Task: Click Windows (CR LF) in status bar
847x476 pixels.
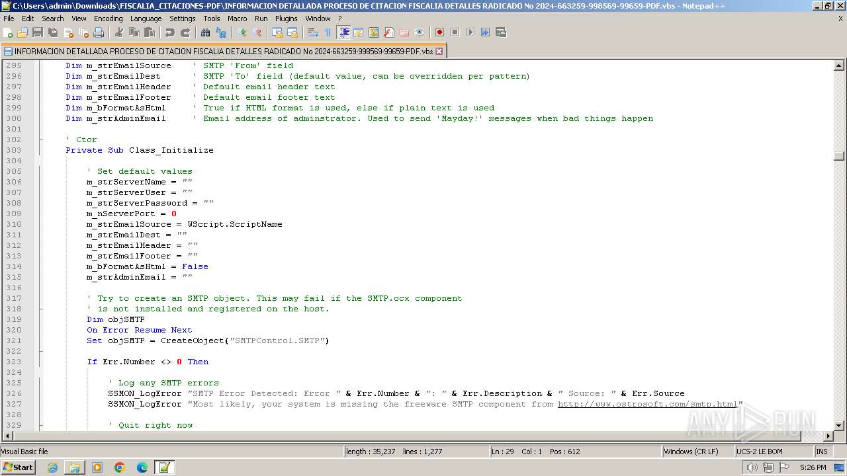Action: pos(698,452)
